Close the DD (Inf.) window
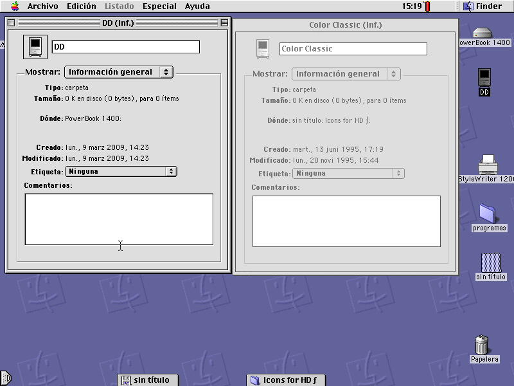This screenshot has height=386, width=514. click(11, 23)
